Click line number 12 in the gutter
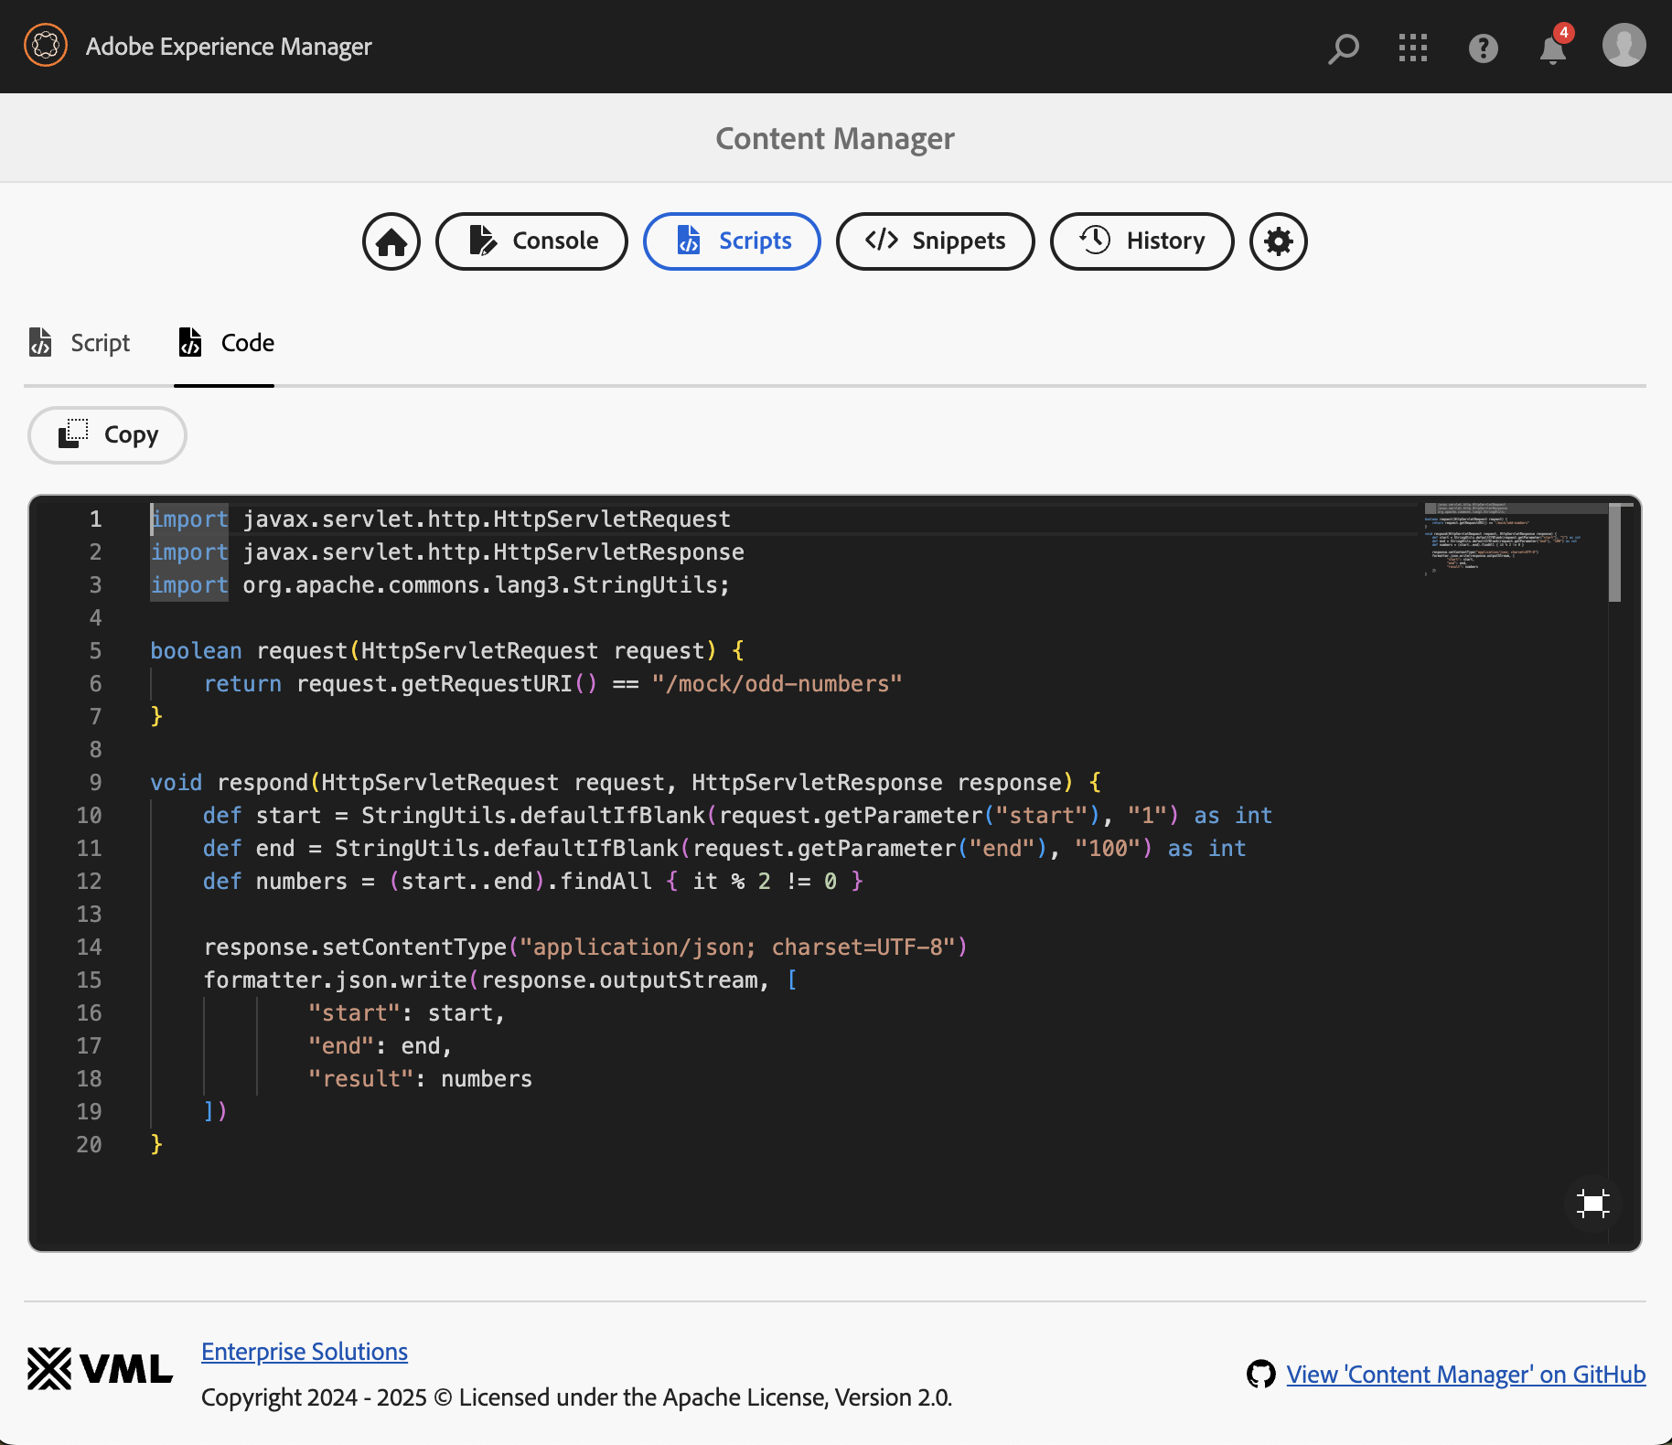The image size is (1672, 1445). click(x=89, y=882)
